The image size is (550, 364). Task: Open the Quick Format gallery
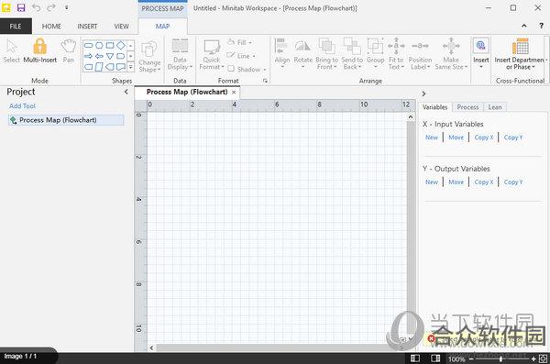tap(212, 54)
